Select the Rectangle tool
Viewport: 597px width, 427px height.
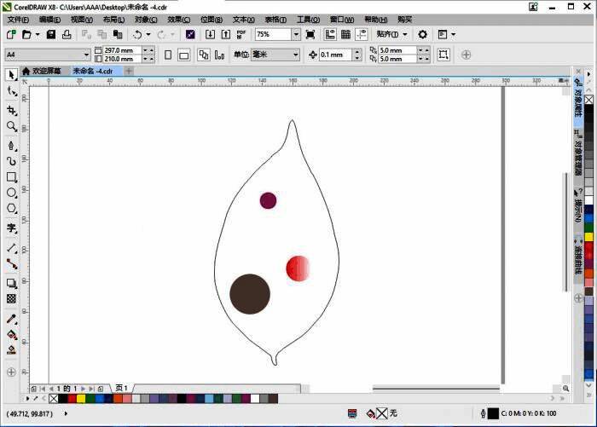(x=12, y=177)
